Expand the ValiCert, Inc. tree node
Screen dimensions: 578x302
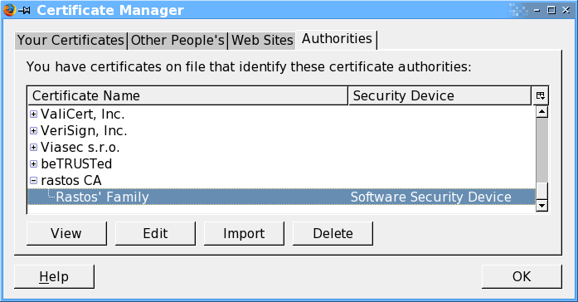33,114
